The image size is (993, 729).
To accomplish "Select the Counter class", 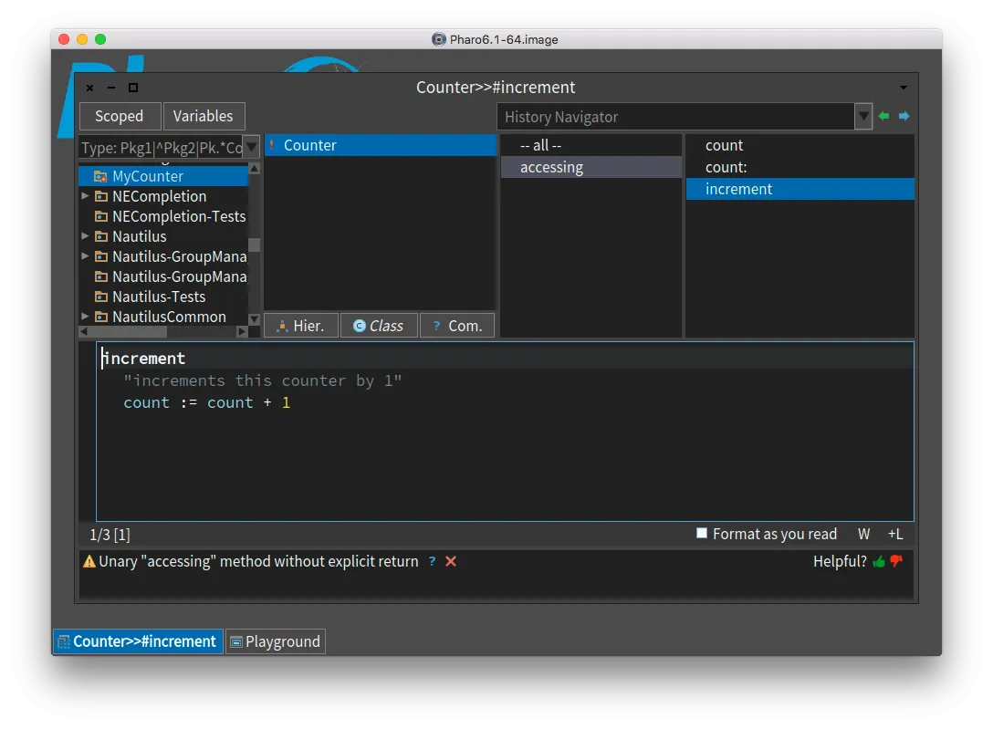I will [380, 145].
